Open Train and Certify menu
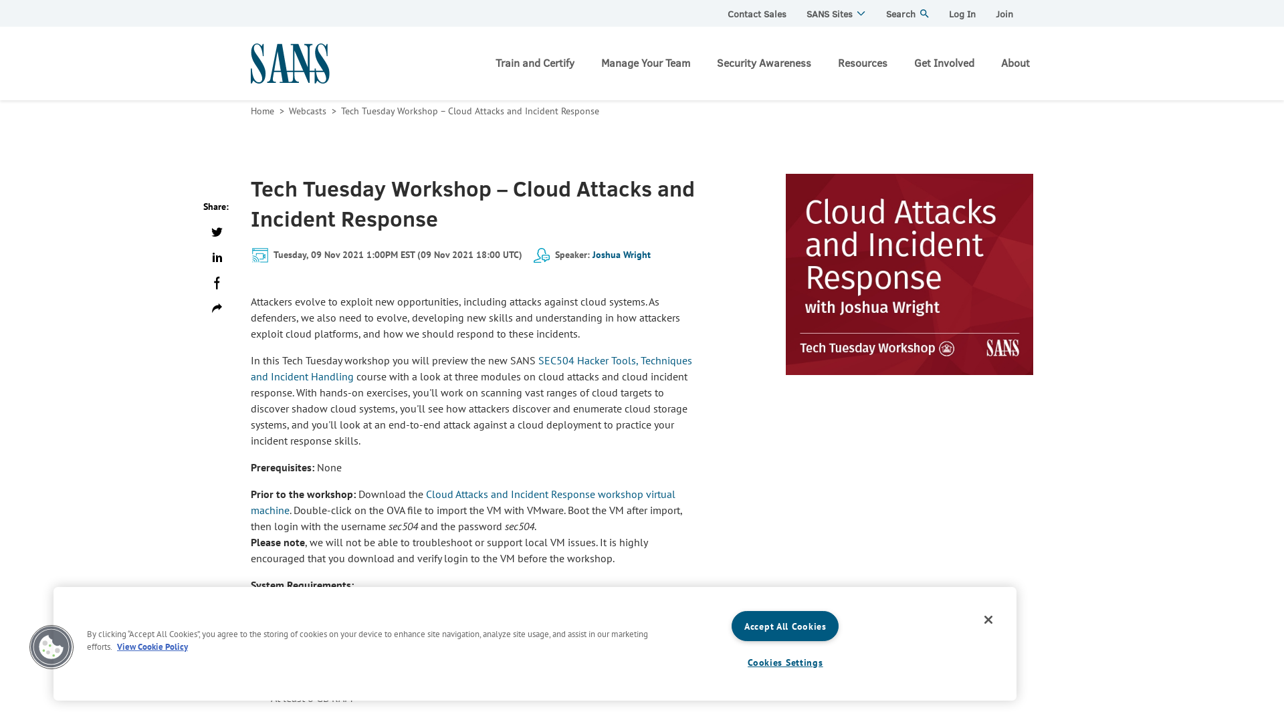Screen dimensions: 1284x722 pos(535,63)
